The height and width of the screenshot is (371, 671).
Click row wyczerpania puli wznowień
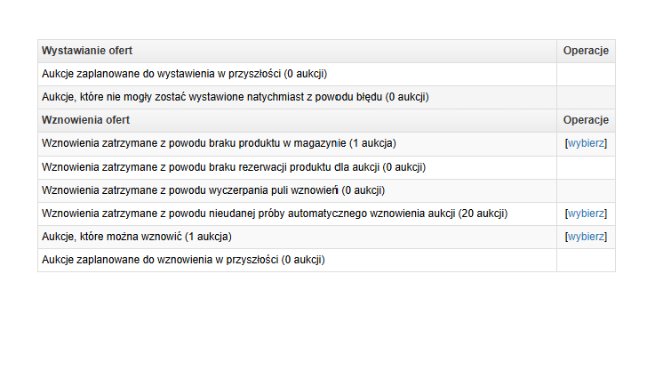point(298,190)
